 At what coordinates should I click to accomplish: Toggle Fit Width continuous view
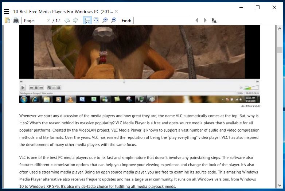coord(87,20)
